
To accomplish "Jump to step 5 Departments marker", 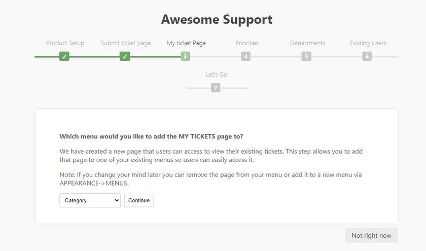I will (306, 56).
